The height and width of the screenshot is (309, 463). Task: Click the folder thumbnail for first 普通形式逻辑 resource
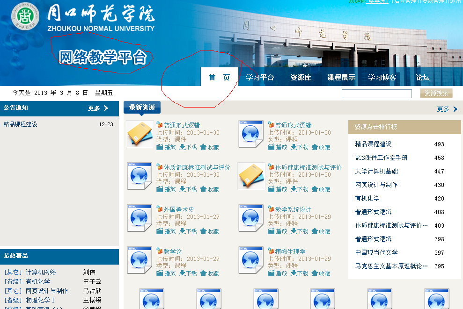pos(140,134)
